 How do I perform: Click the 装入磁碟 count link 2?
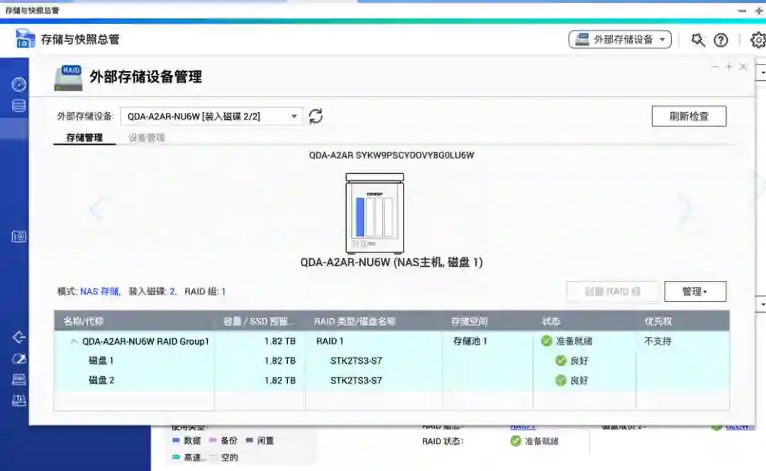pyautogui.click(x=172, y=292)
